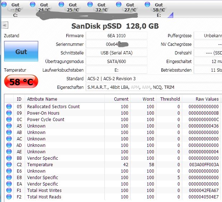This screenshot has height=202, width=222.
Task: Click status orb of attribute EA
Action: [9, 184]
